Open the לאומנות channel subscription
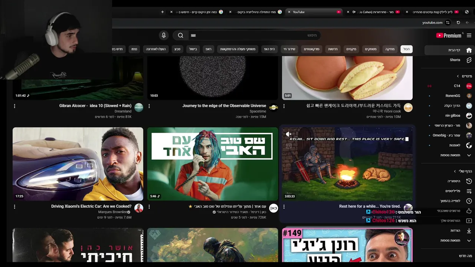Image resolution: width=475 pixels, height=267 pixels. tap(449, 145)
